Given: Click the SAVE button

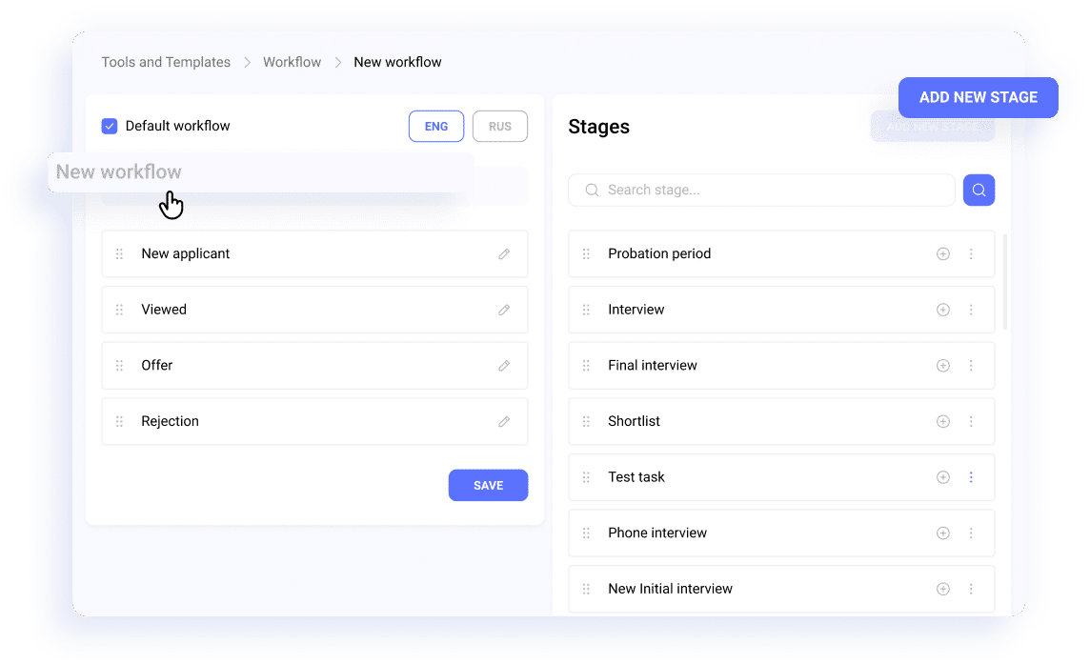Looking at the screenshot, I should coord(488,485).
